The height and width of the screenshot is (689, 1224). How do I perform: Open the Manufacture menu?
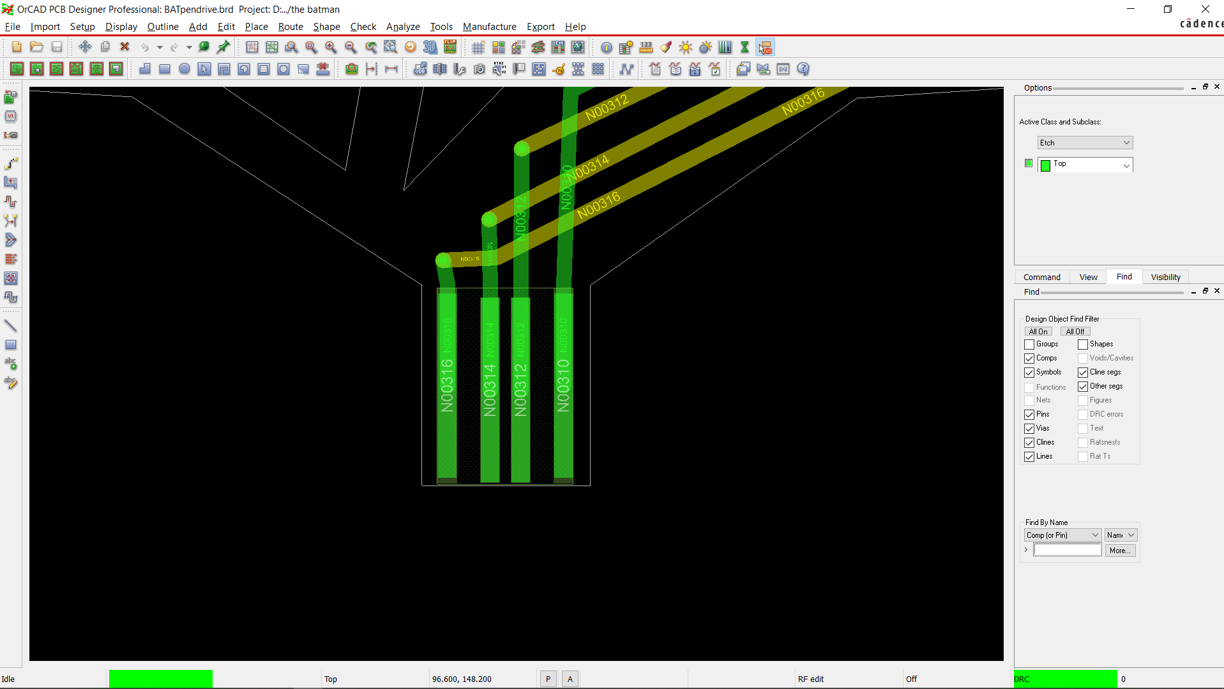(x=489, y=27)
